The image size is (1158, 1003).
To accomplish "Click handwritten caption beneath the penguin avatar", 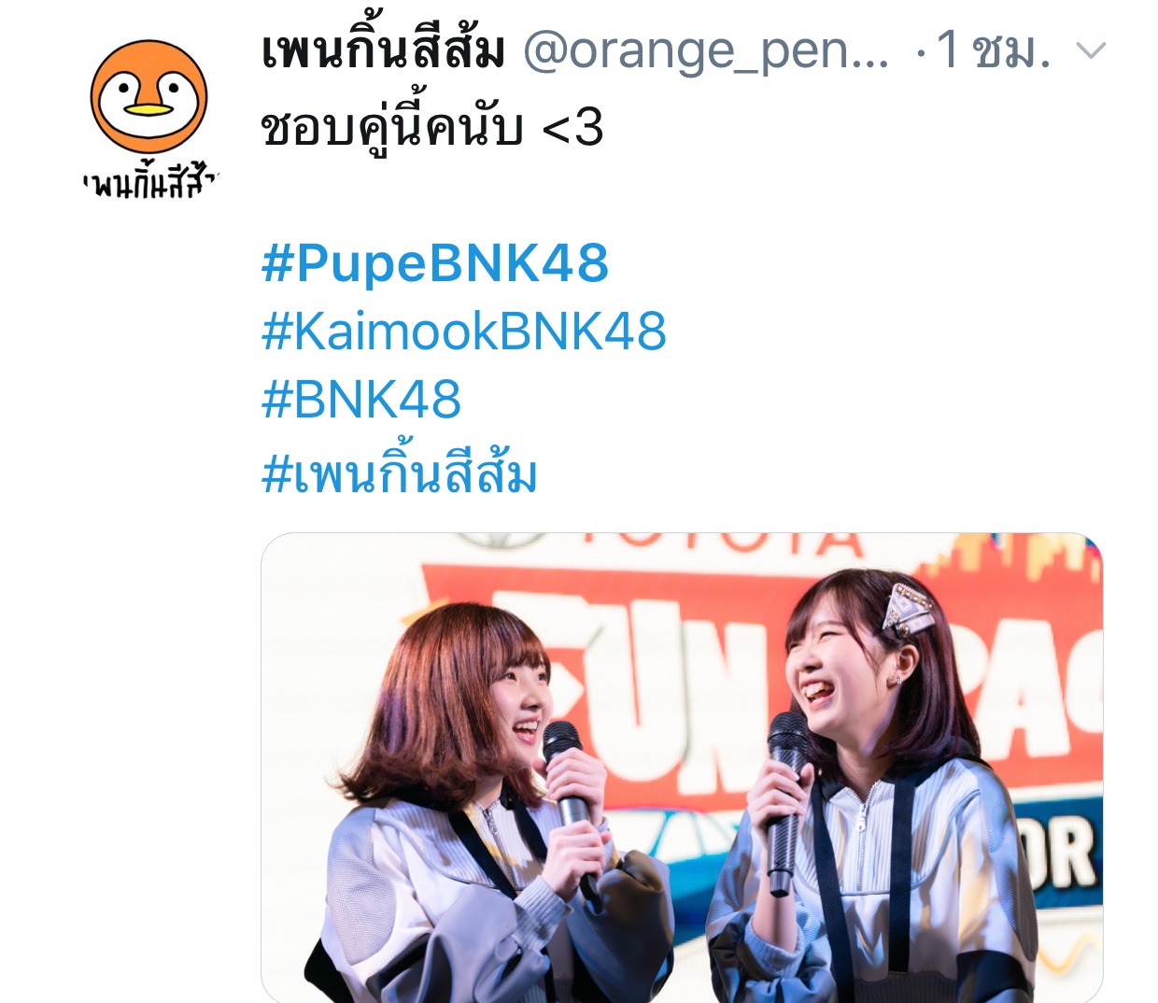I will (x=149, y=181).
